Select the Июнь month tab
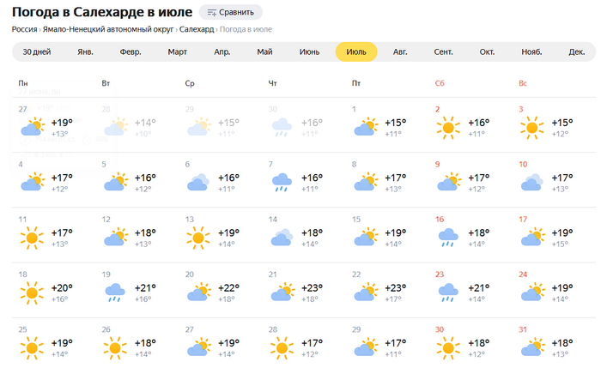The image size is (601, 368). (x=309, y=51)
